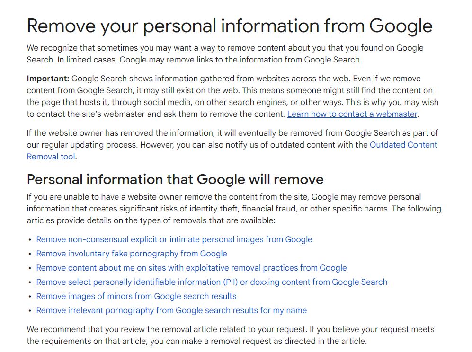472x352 pixels.
Task: Click the paragraph starting with If the website owner
Action: (232, 145)
